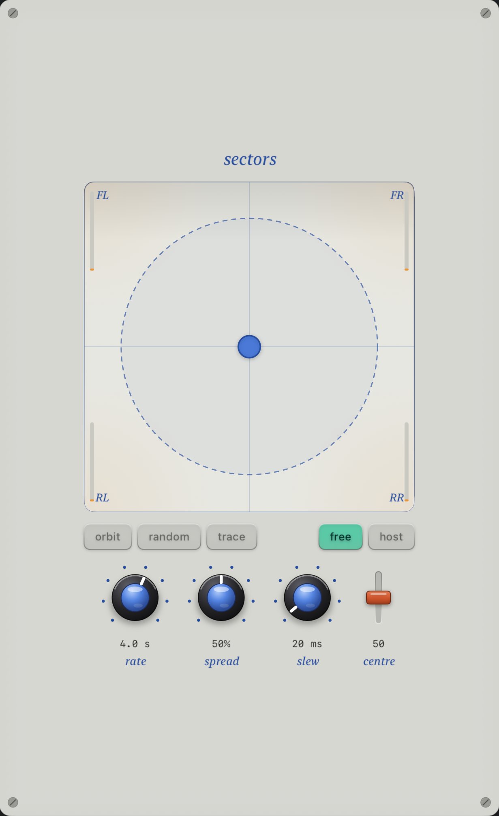Click the slew knob
This screenshot has height=816, width=499.
coord(307,598)
